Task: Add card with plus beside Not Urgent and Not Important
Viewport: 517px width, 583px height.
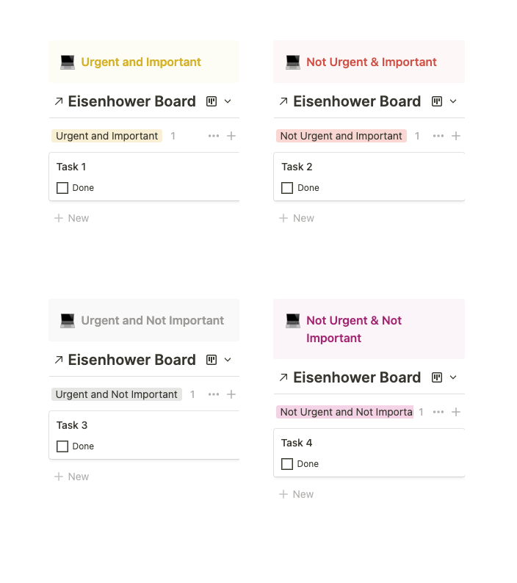Action: coord(456,412)
